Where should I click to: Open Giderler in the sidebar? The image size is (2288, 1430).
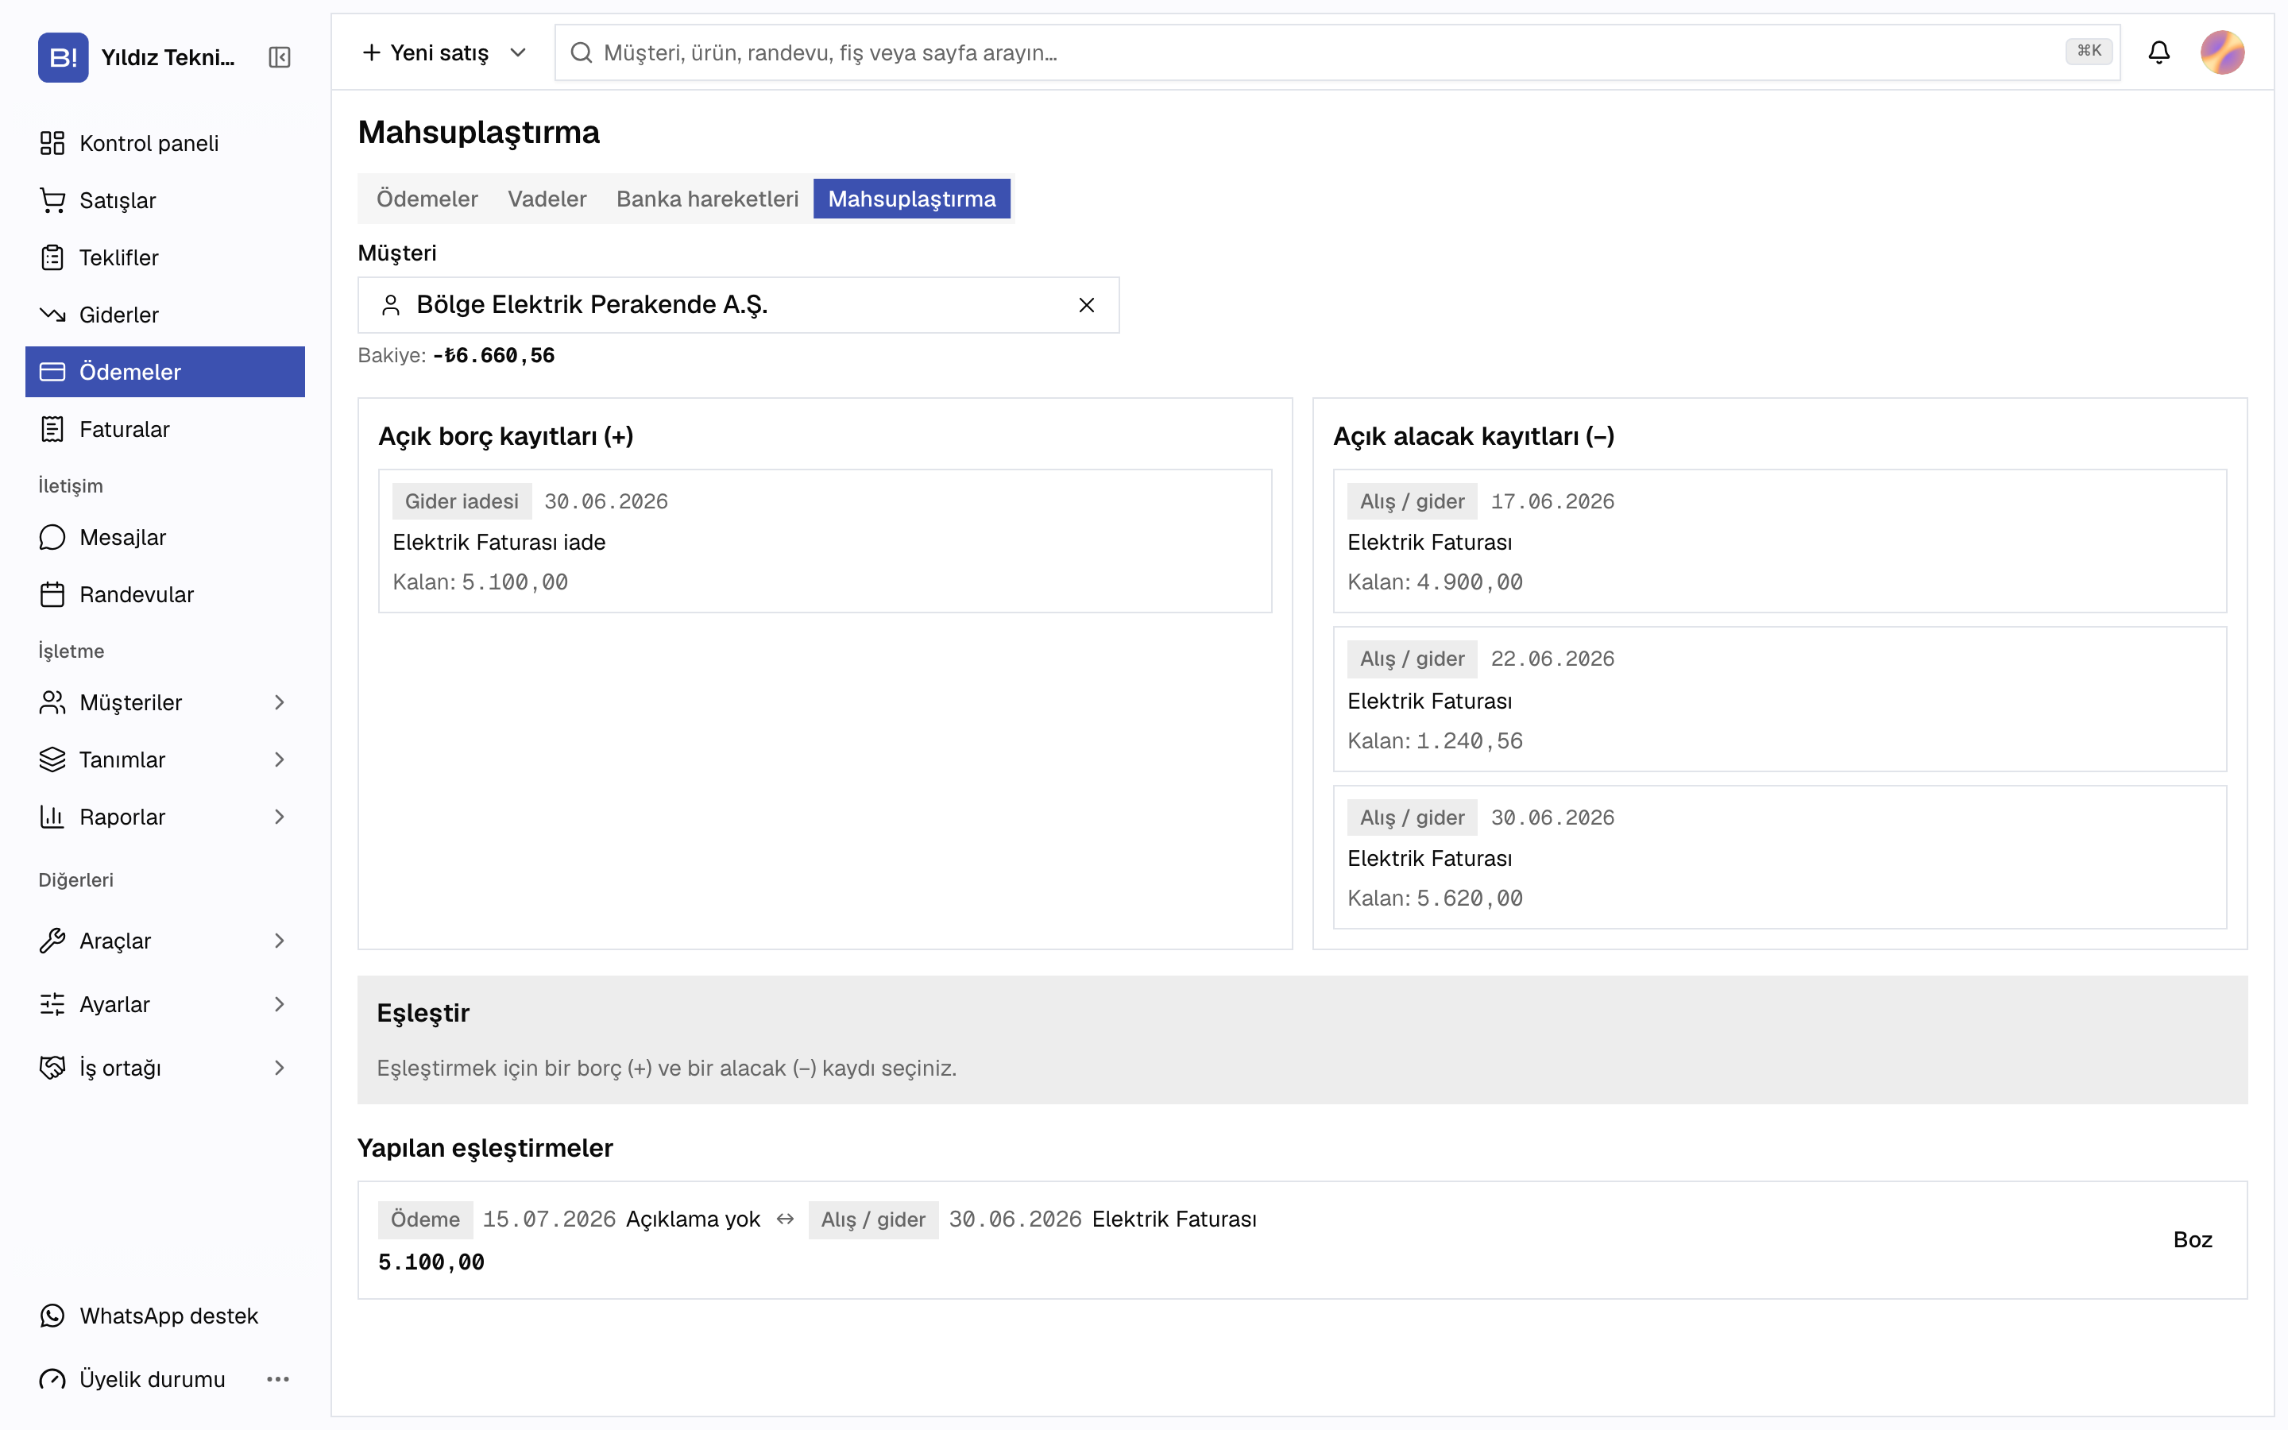[x=165, y=315]
